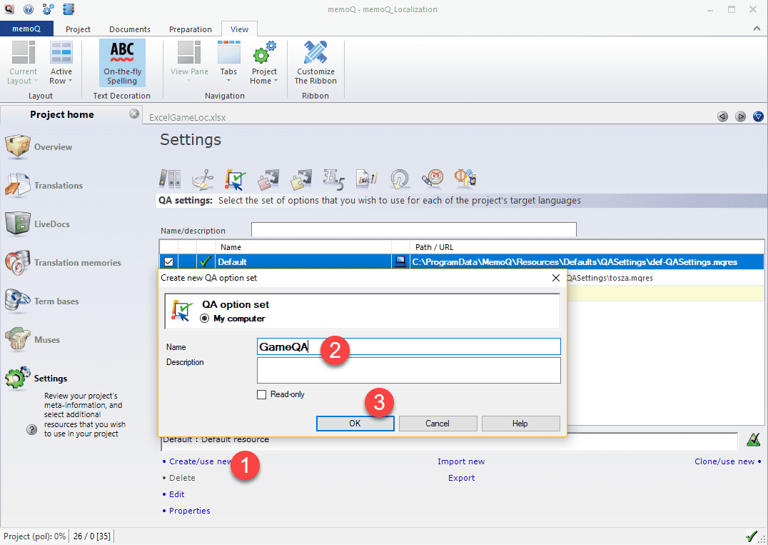Select the View ribbon tab
This screenshot has height=545, width=768.
(x=240, y=29)
